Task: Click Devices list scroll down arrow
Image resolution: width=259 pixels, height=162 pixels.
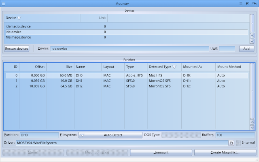Action: pos(252,41)
